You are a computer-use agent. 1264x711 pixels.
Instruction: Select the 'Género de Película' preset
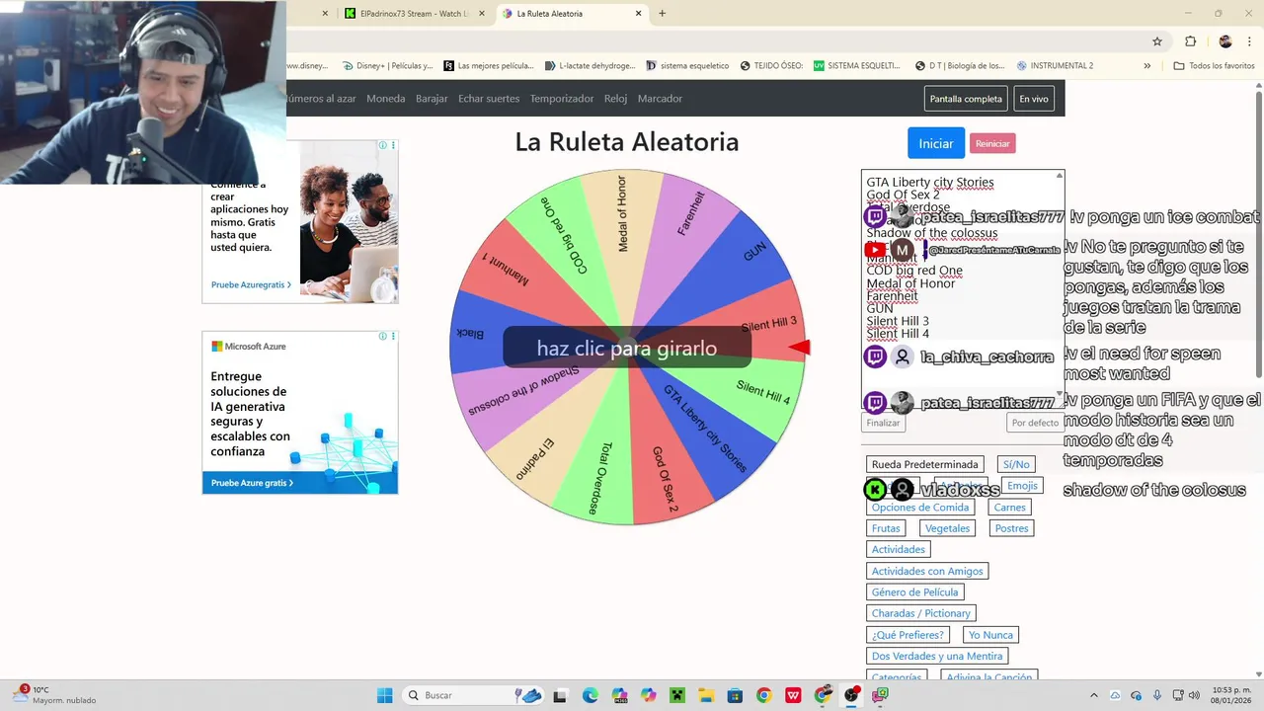point(914,592)
